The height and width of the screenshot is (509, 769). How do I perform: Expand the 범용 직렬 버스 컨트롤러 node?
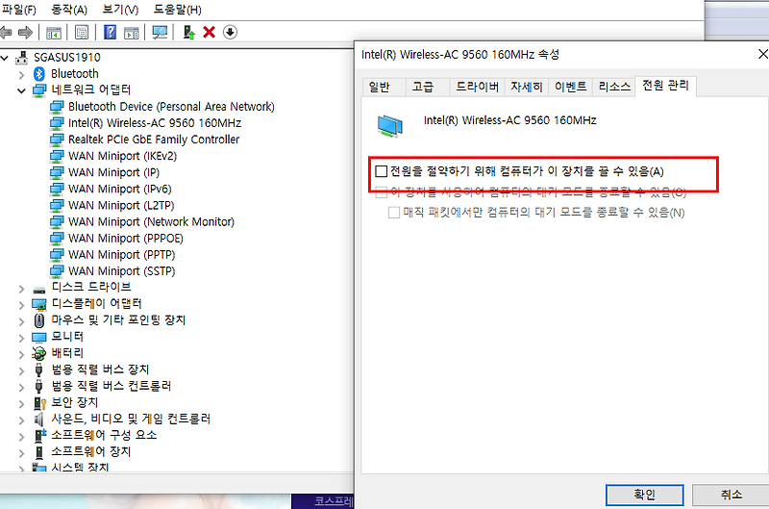click(x=21, y=388)
